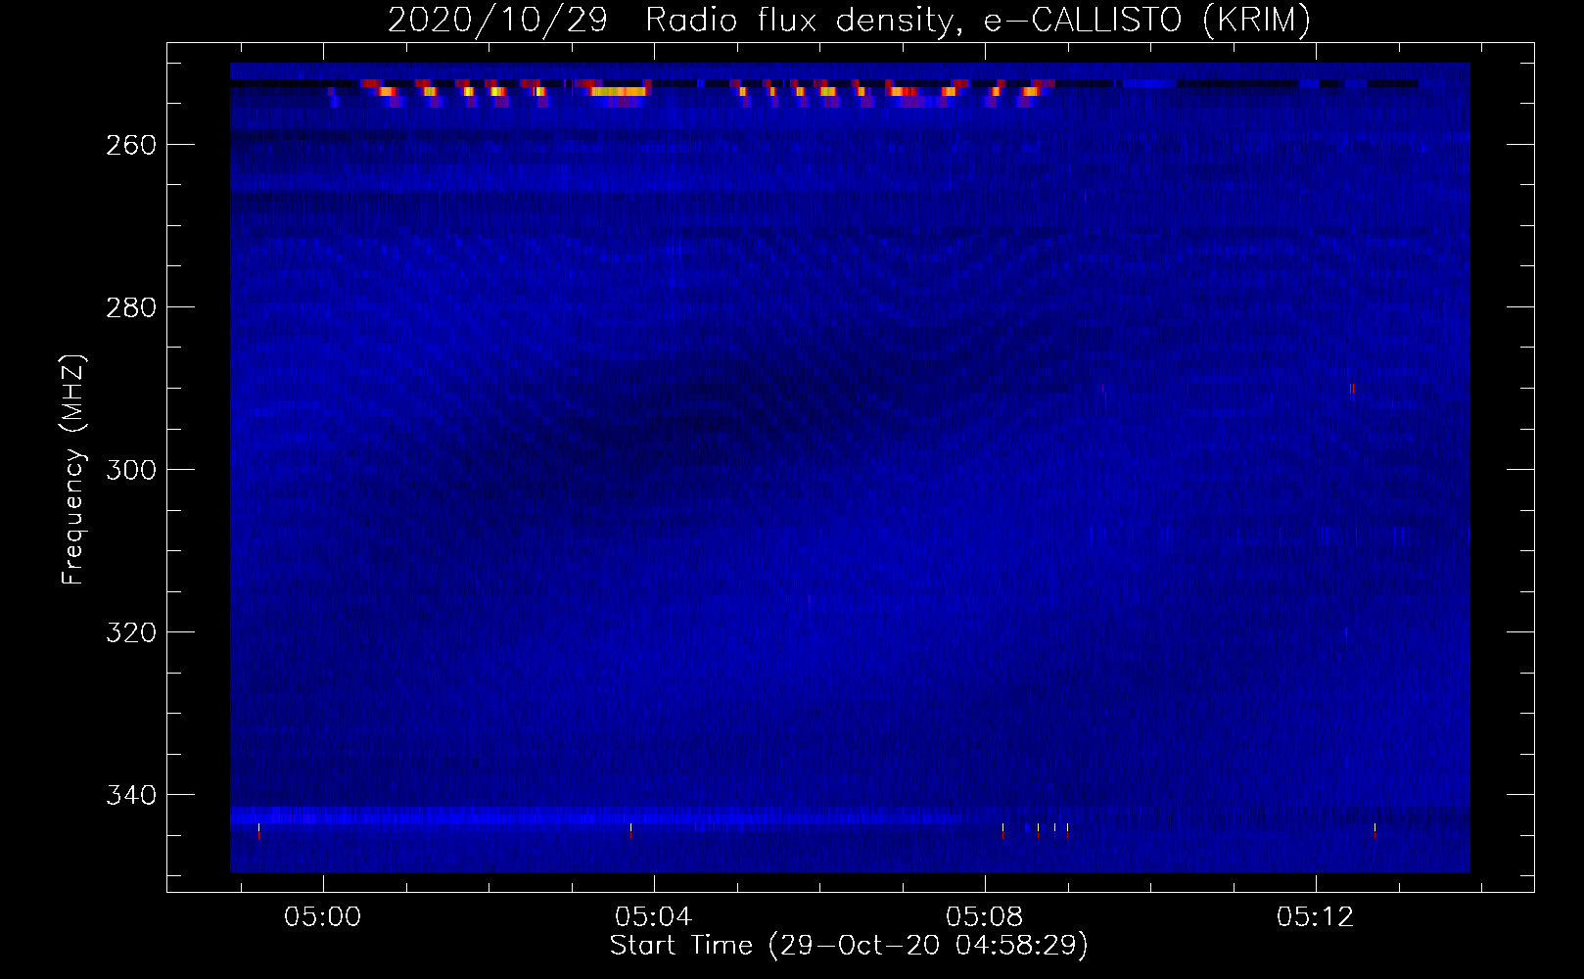Click the 300 frequency tick label
The width and height of the screenshot is (1584, 979).
(131, 470)
